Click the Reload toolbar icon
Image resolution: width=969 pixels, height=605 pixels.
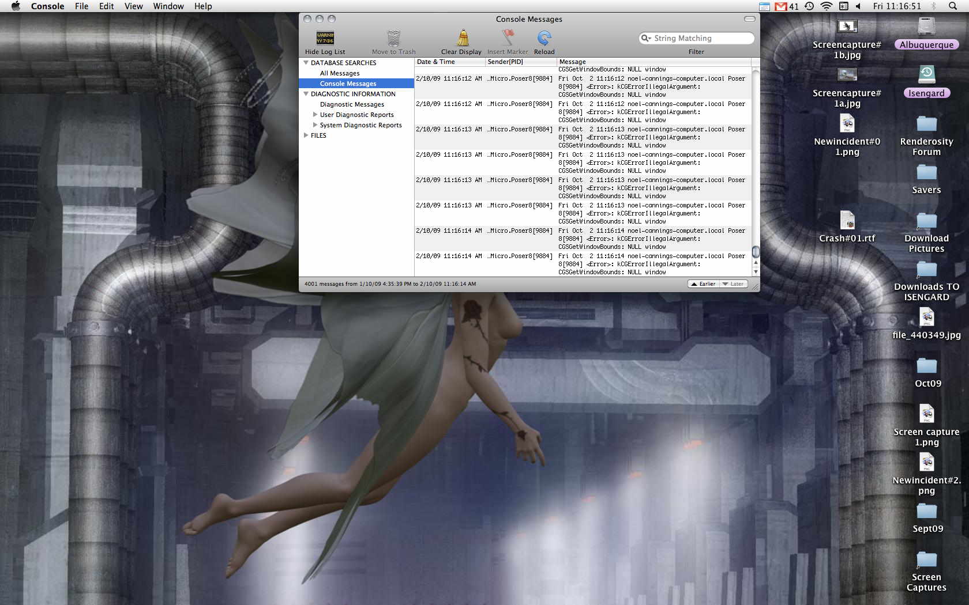pos(544,38)
